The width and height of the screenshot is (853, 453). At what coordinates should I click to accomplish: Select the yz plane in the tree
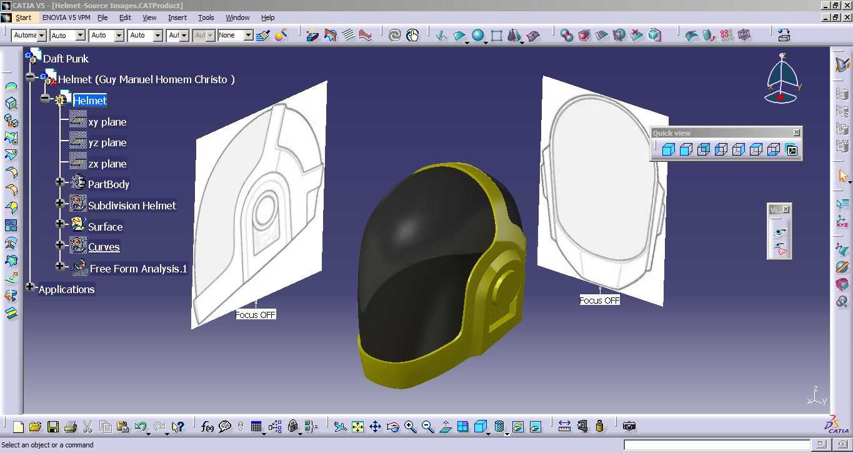click(107, 142)
